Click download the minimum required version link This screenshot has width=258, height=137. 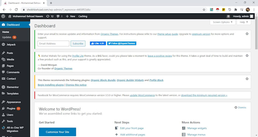tap(204, 95)
